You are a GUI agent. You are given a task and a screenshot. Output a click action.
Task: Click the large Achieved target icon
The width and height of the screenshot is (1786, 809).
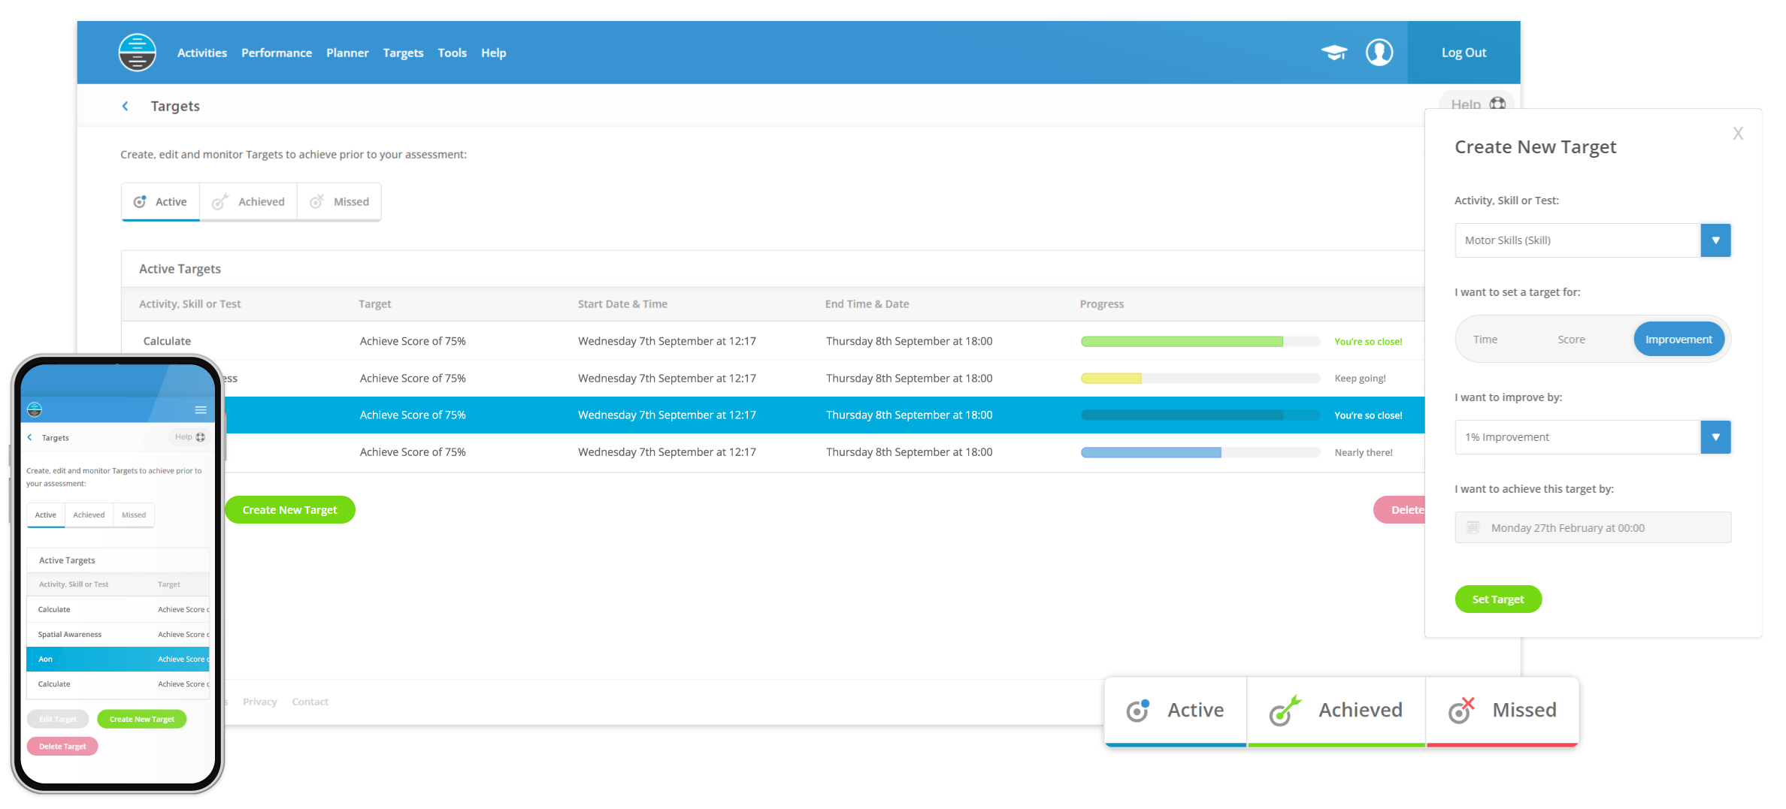point(1284,711)
